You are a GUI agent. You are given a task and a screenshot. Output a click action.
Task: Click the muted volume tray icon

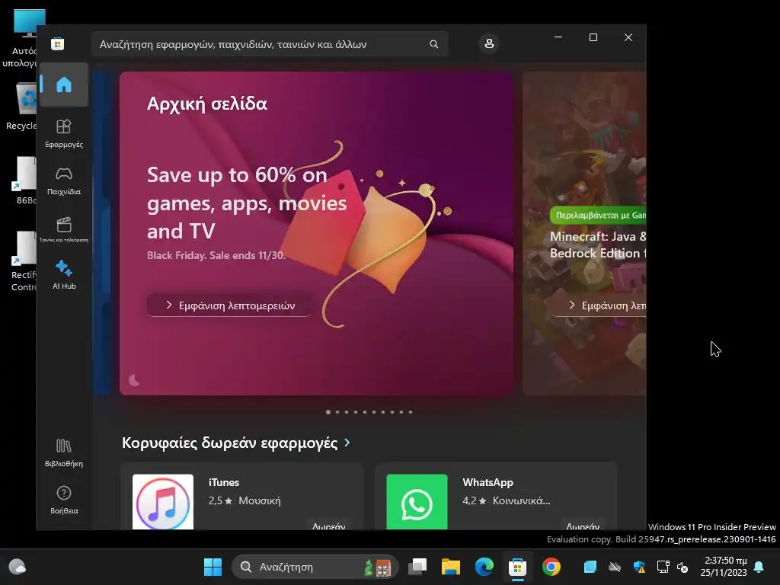(682, 567)
